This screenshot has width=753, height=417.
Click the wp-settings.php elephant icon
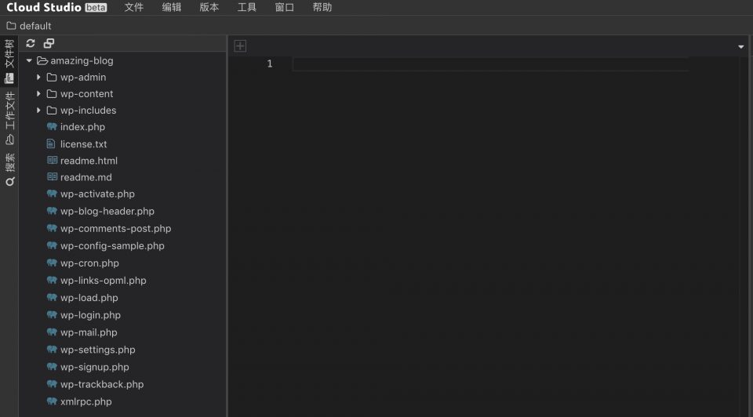click(x=52, y=350)
